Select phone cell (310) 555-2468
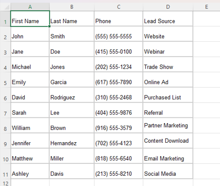 119,95
